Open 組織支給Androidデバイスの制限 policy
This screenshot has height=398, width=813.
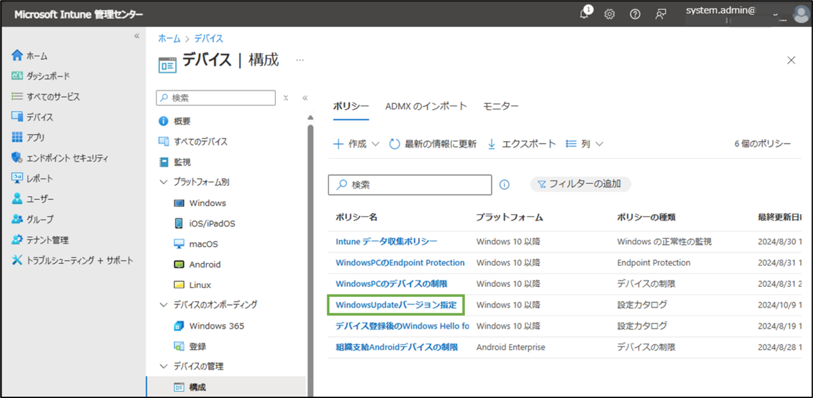pos(397,347)
